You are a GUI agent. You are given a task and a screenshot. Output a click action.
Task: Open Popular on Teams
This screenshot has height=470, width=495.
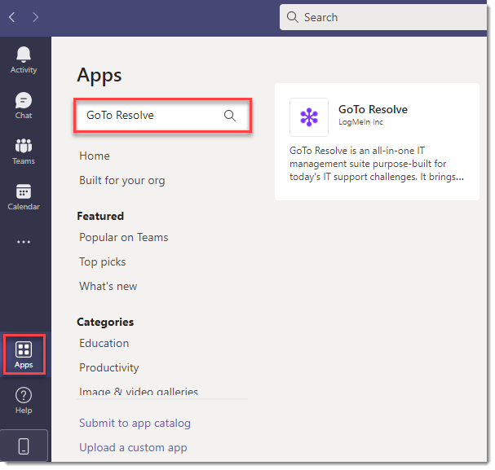124,237
